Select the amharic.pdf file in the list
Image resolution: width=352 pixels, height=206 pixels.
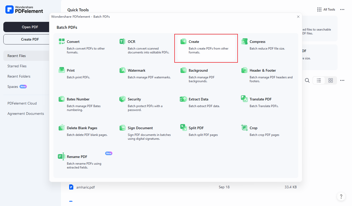[86, 187]
